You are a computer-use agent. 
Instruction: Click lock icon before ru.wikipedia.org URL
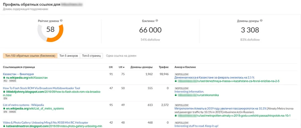point(4,78)
